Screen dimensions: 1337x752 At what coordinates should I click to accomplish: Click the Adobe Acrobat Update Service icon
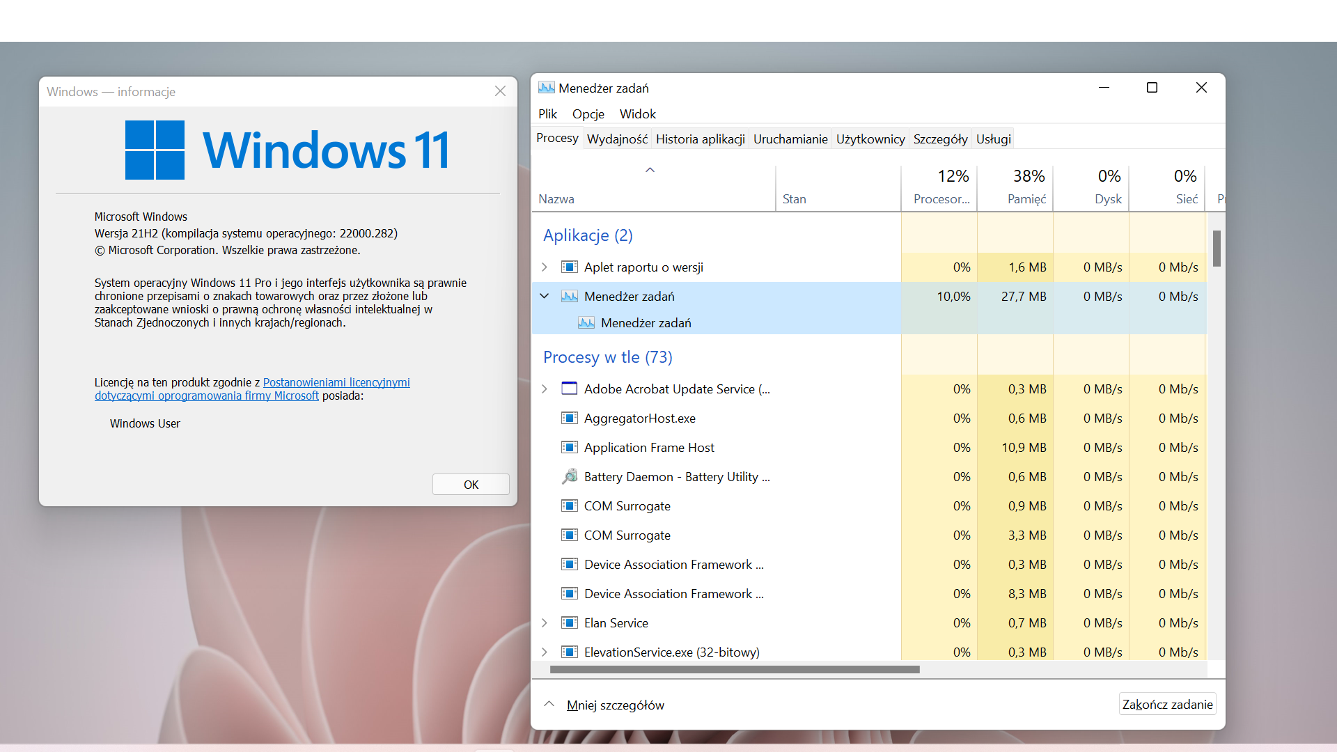coord(570,389)
